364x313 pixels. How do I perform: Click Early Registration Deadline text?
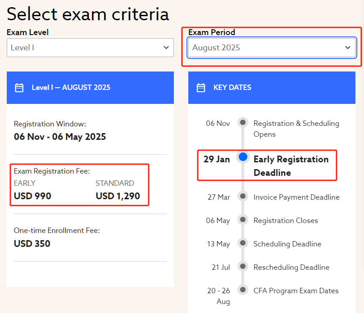(291, 166)
